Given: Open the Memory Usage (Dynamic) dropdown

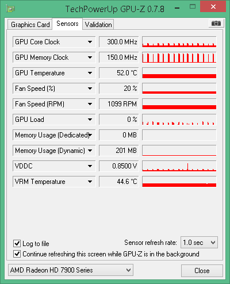Looking at the screenshot, I should 90,151.
